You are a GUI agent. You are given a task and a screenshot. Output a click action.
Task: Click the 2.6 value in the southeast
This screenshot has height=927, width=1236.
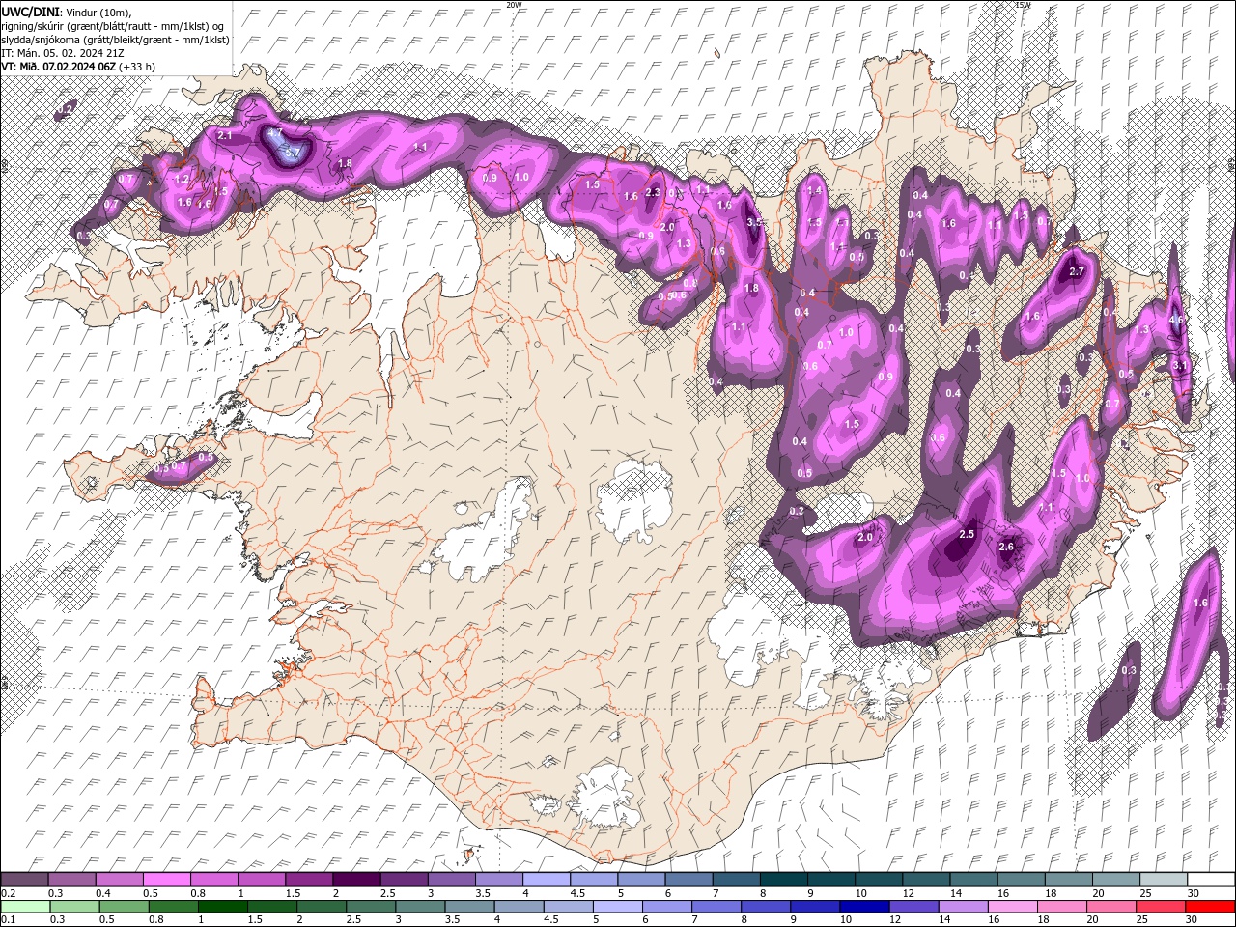tap(1006, 547)
